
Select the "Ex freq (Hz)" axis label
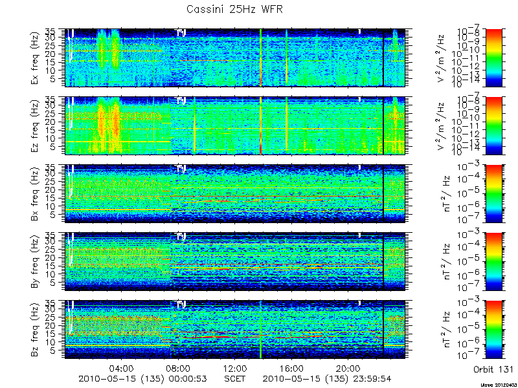36,58
